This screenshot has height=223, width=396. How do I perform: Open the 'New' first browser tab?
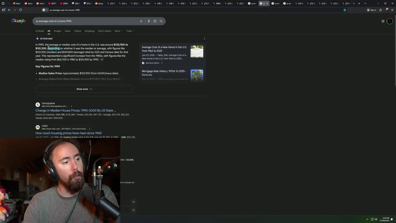point(16,3)
